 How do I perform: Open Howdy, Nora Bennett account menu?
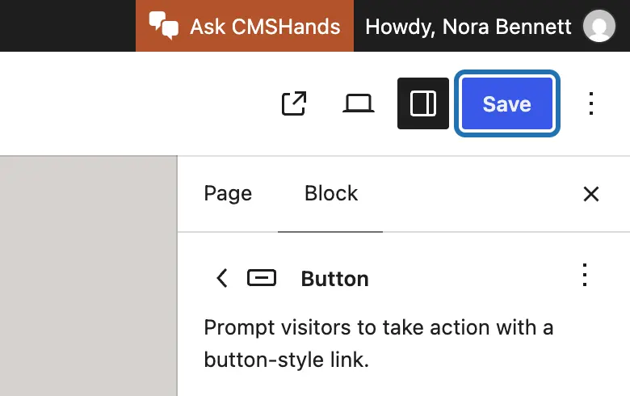[x=489, y=26]
